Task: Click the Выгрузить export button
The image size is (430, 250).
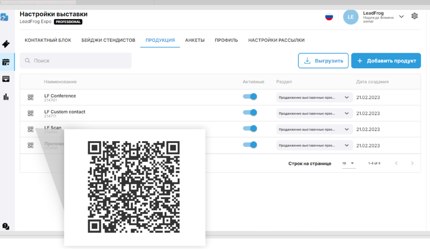Action: tap(323, 61)
